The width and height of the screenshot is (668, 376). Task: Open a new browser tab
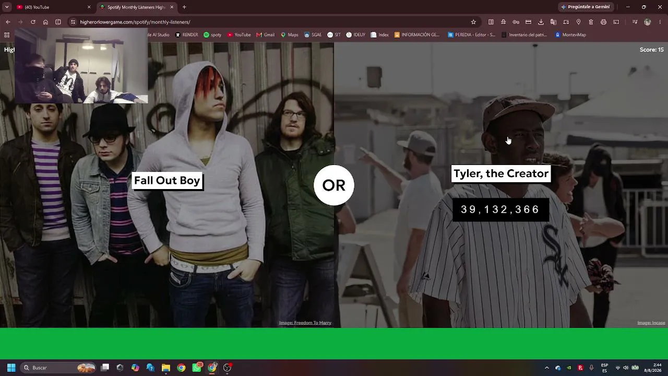184,7
